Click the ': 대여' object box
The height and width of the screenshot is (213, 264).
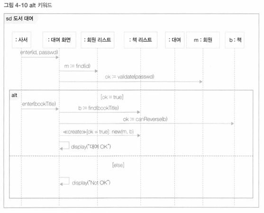point(175,40)
